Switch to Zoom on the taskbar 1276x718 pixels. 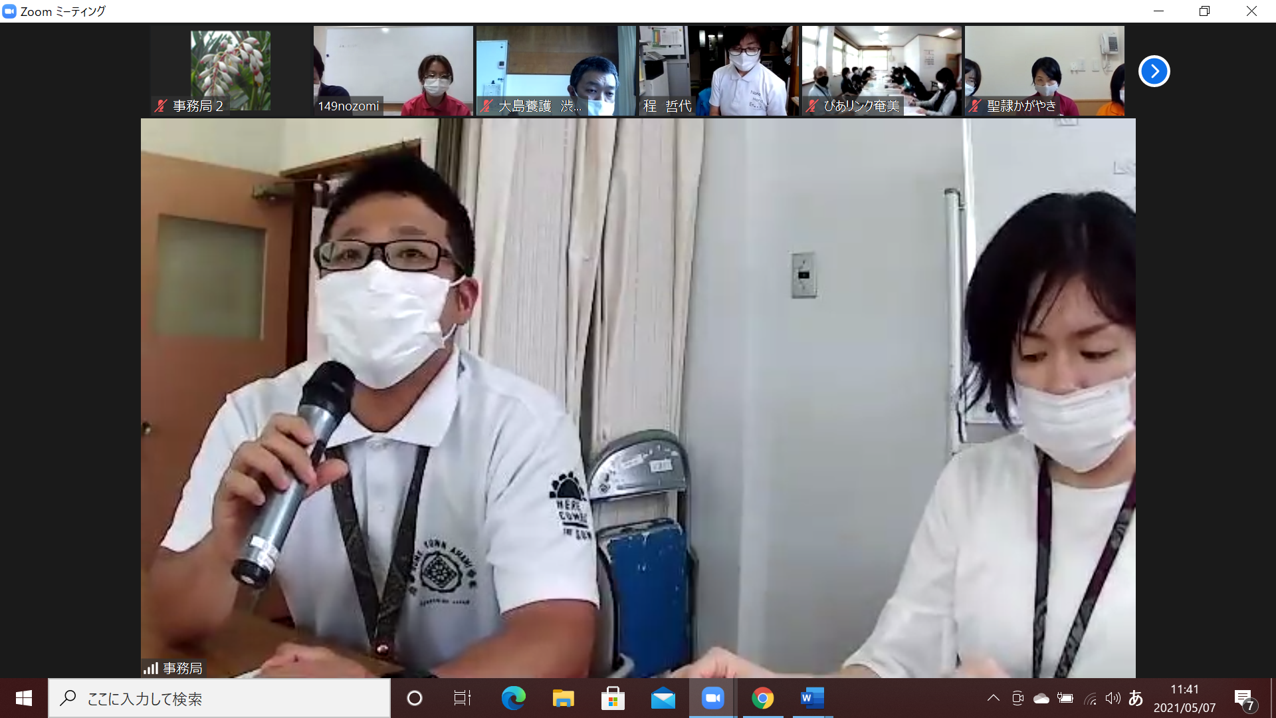point(712,698)
